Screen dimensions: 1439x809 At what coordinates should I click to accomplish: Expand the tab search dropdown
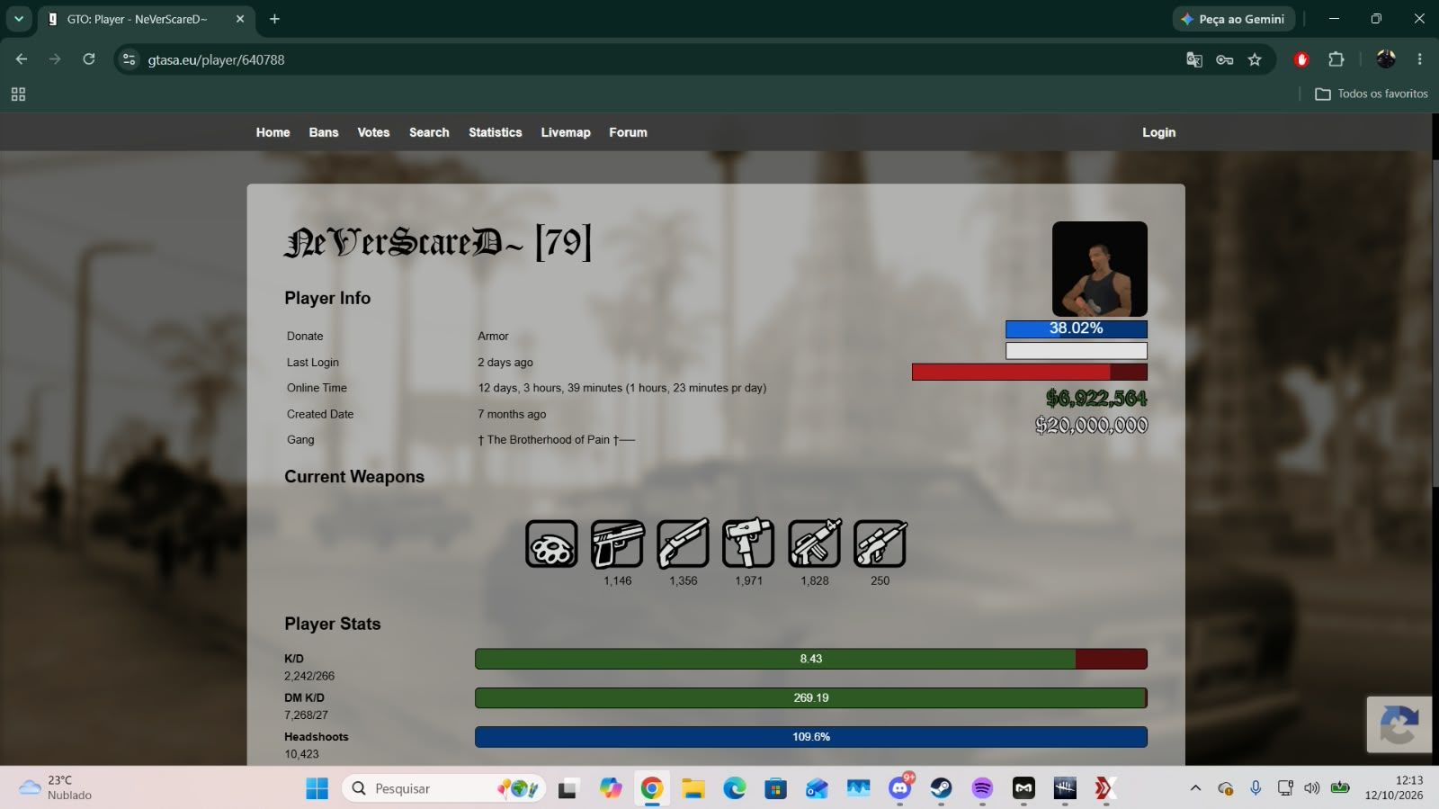(19, 19)
